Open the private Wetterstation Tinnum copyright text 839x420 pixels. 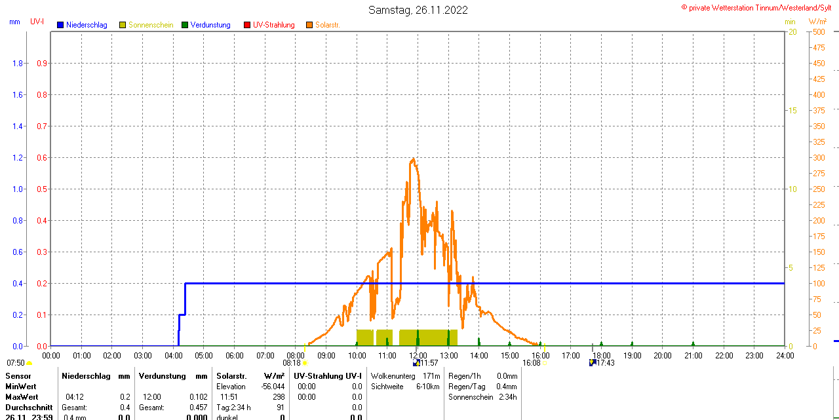(756, 8)
